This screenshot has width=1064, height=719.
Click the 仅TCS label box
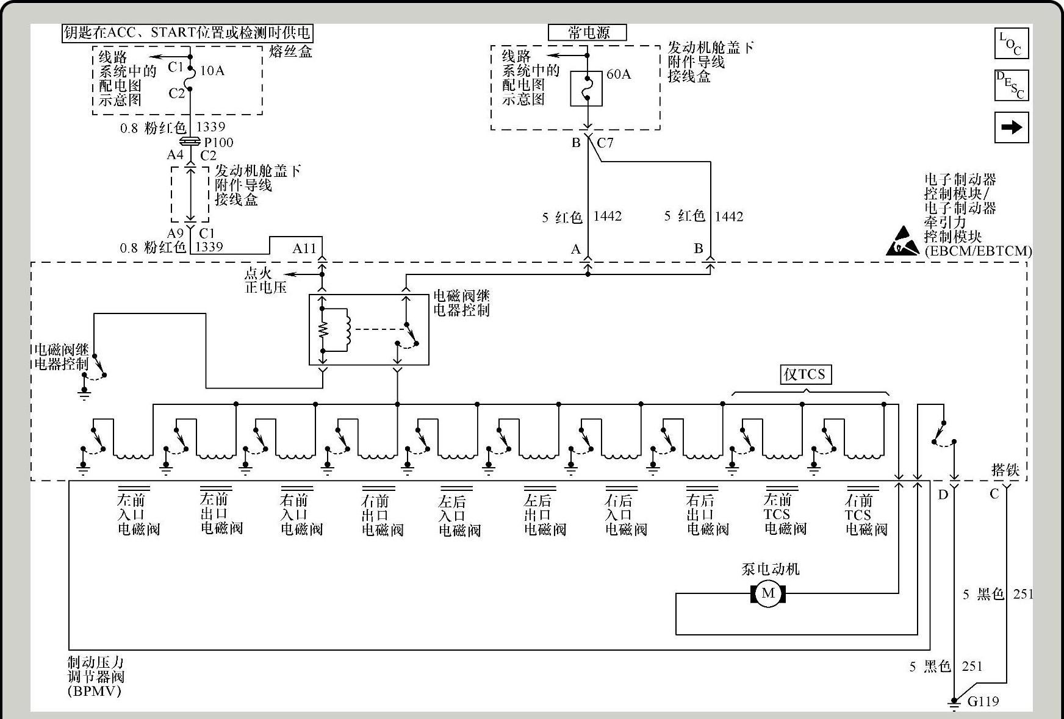(x=805, y=374)
